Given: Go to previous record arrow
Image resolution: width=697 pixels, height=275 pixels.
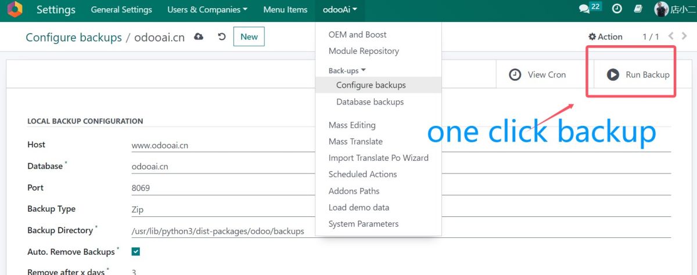Looking at the screenshot, I should pyautogui.click(x=671, y=36).
